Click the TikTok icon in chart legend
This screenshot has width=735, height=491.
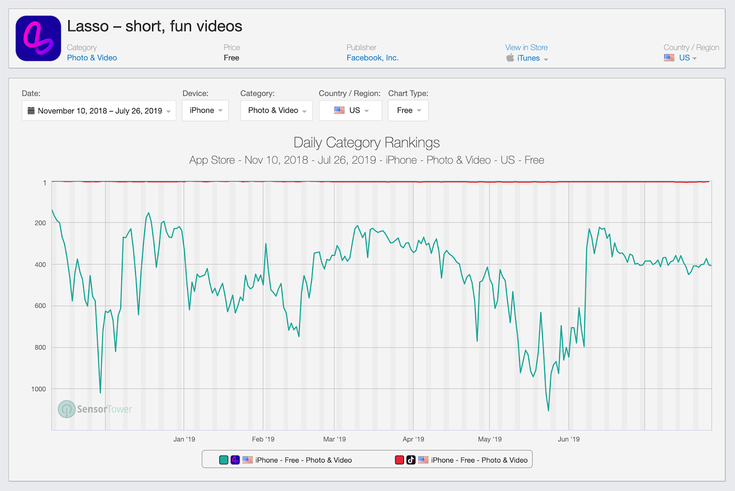(x=411, y=460)
